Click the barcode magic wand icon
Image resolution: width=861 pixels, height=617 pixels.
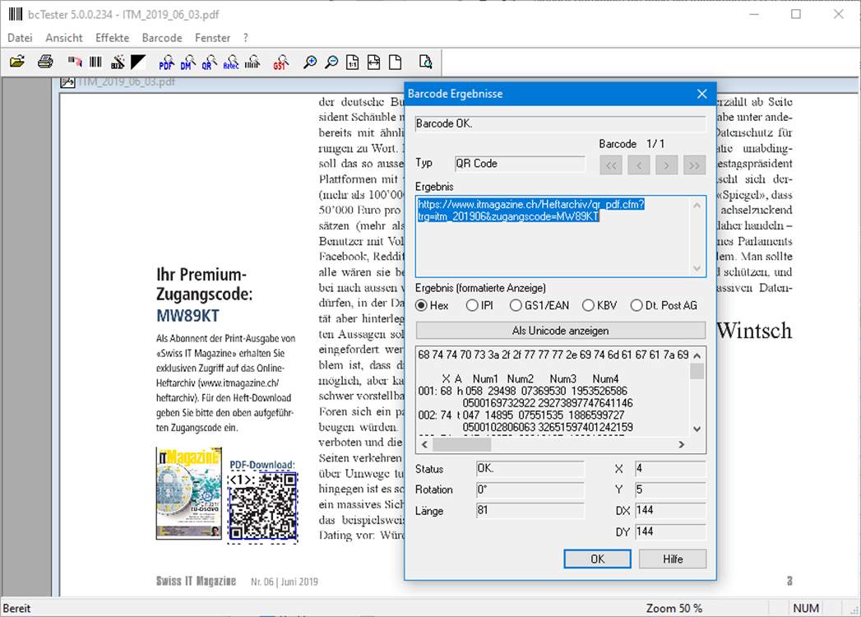click(118, 62)
